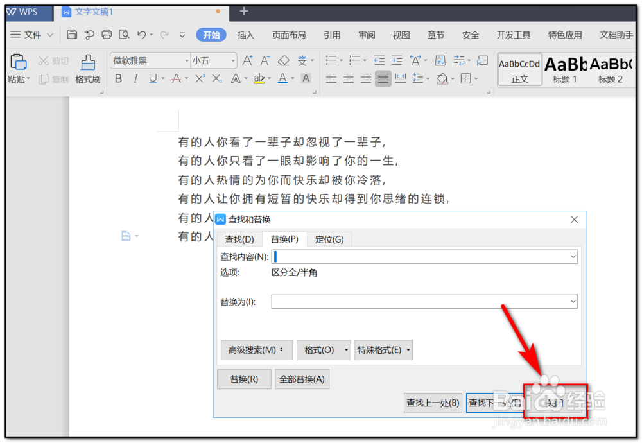Switch to 引用 ribbon tab

coord(332,35)
